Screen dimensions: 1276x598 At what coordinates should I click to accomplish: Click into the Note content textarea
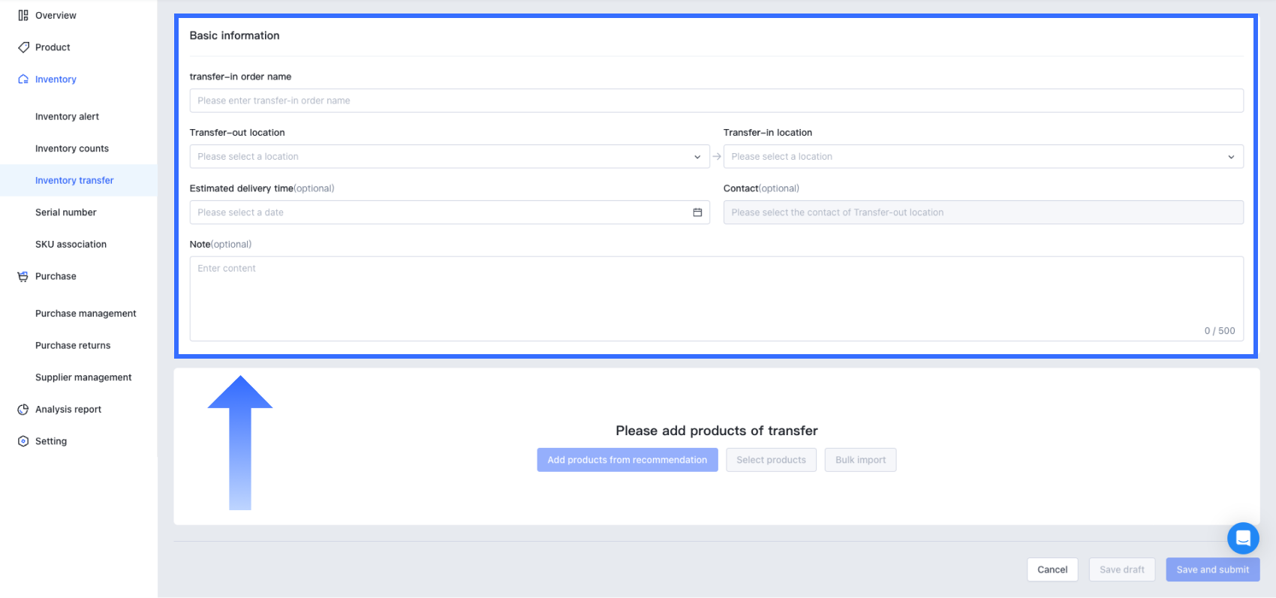click(716, 298)
